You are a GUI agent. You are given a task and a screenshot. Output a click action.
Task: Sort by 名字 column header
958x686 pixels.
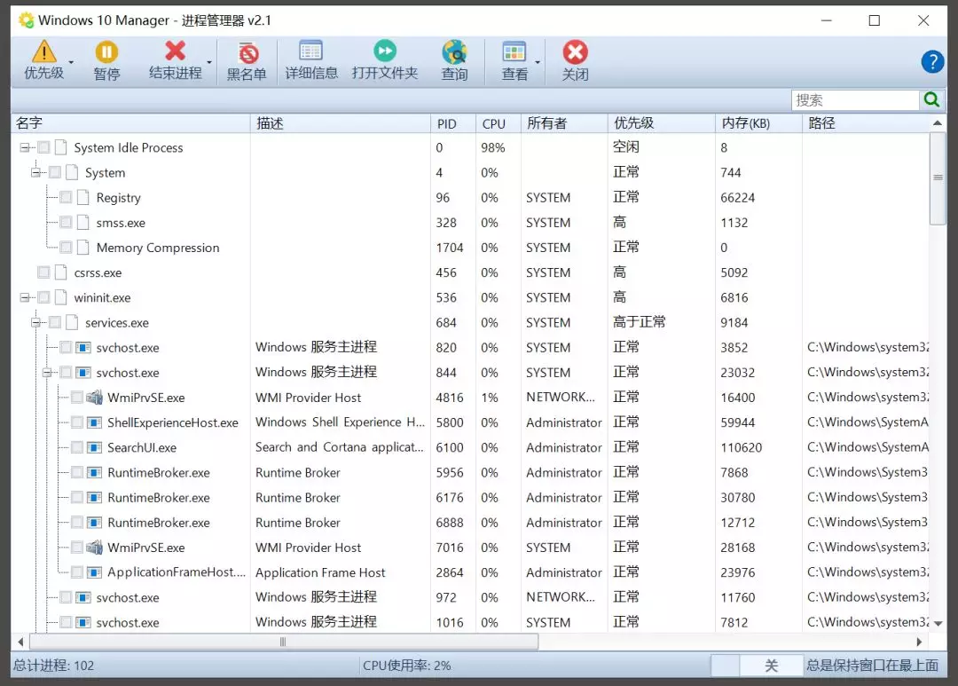[x=130, y=122]
